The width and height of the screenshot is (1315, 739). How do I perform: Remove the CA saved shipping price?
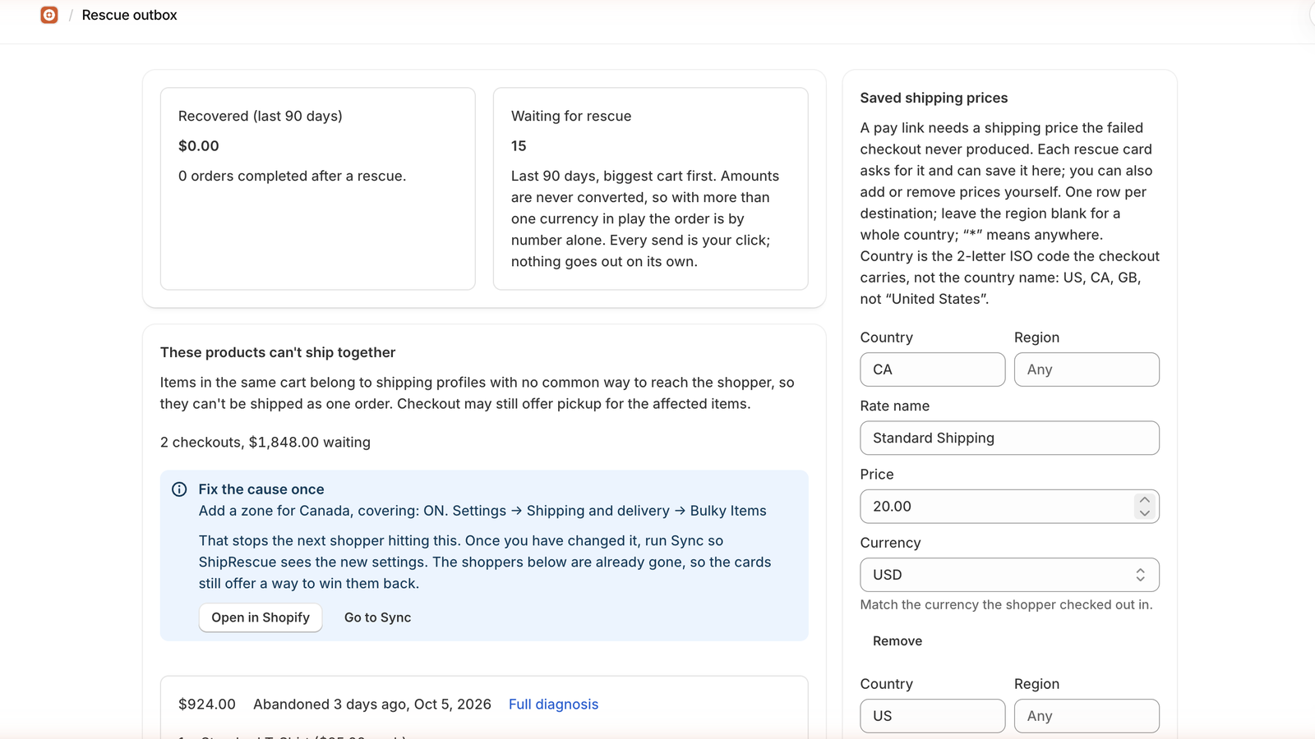coord(897,641)
